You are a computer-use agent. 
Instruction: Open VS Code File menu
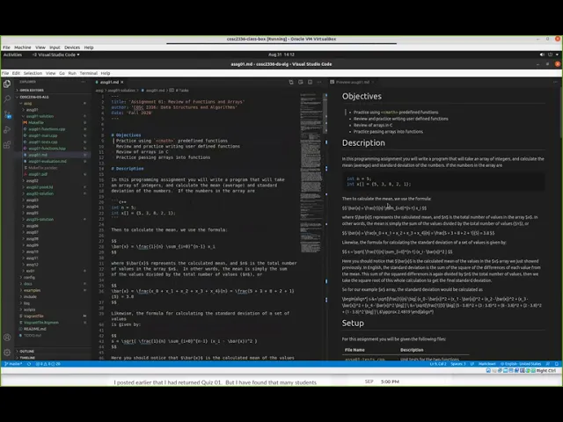click(5, 73)
